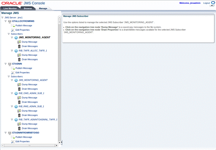This screenshot has width=216, height=150.
Task: Collapse Subscribers list under ETASNIN
Action: (x=9, y=77)
